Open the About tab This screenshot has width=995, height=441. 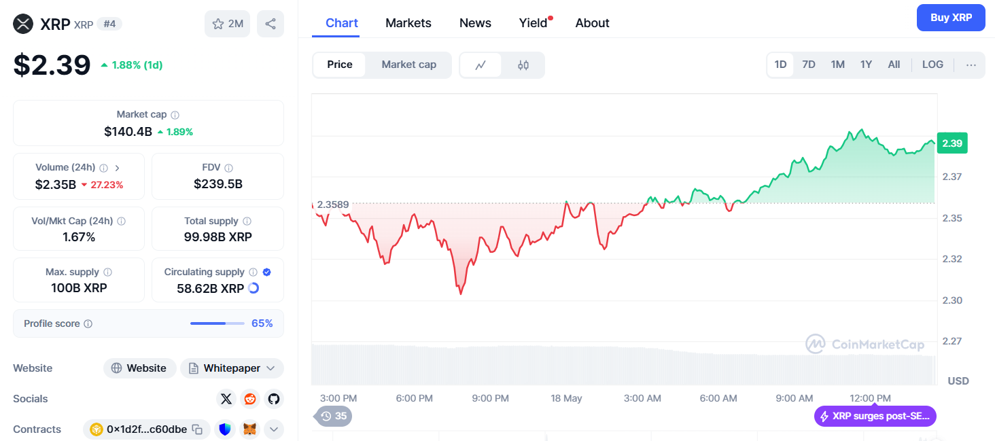pyautogui.click(x=592, y=23)
